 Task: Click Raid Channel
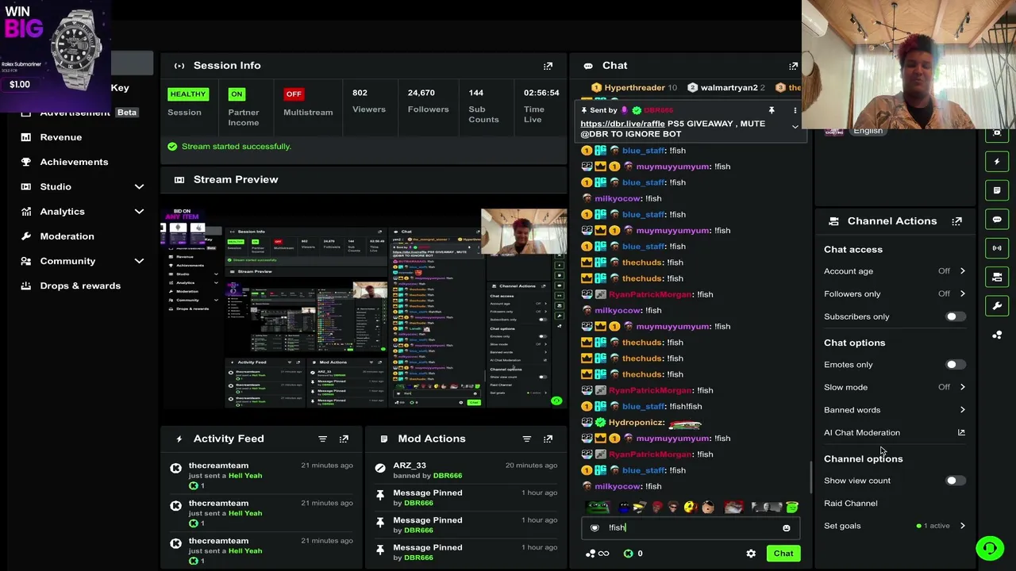point(851,504)
